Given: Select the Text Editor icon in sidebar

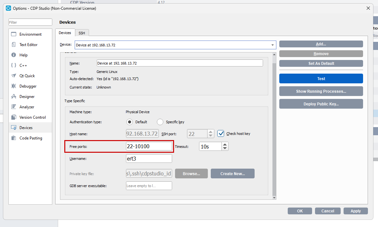Looking at the screenshot, I should 14,44.
